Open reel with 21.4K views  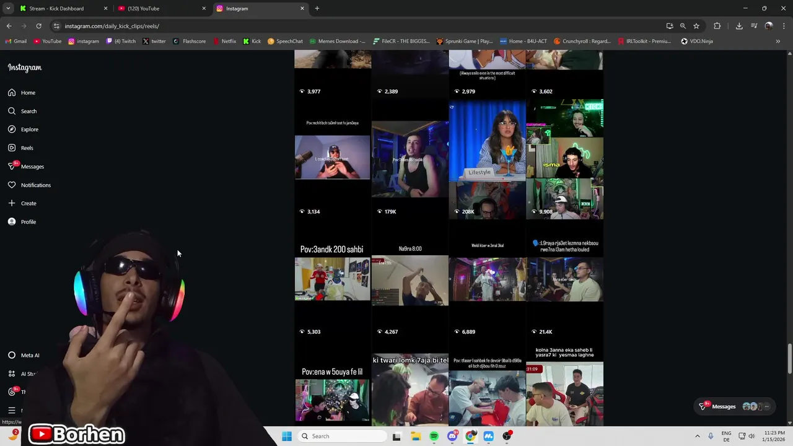[564, 279]
